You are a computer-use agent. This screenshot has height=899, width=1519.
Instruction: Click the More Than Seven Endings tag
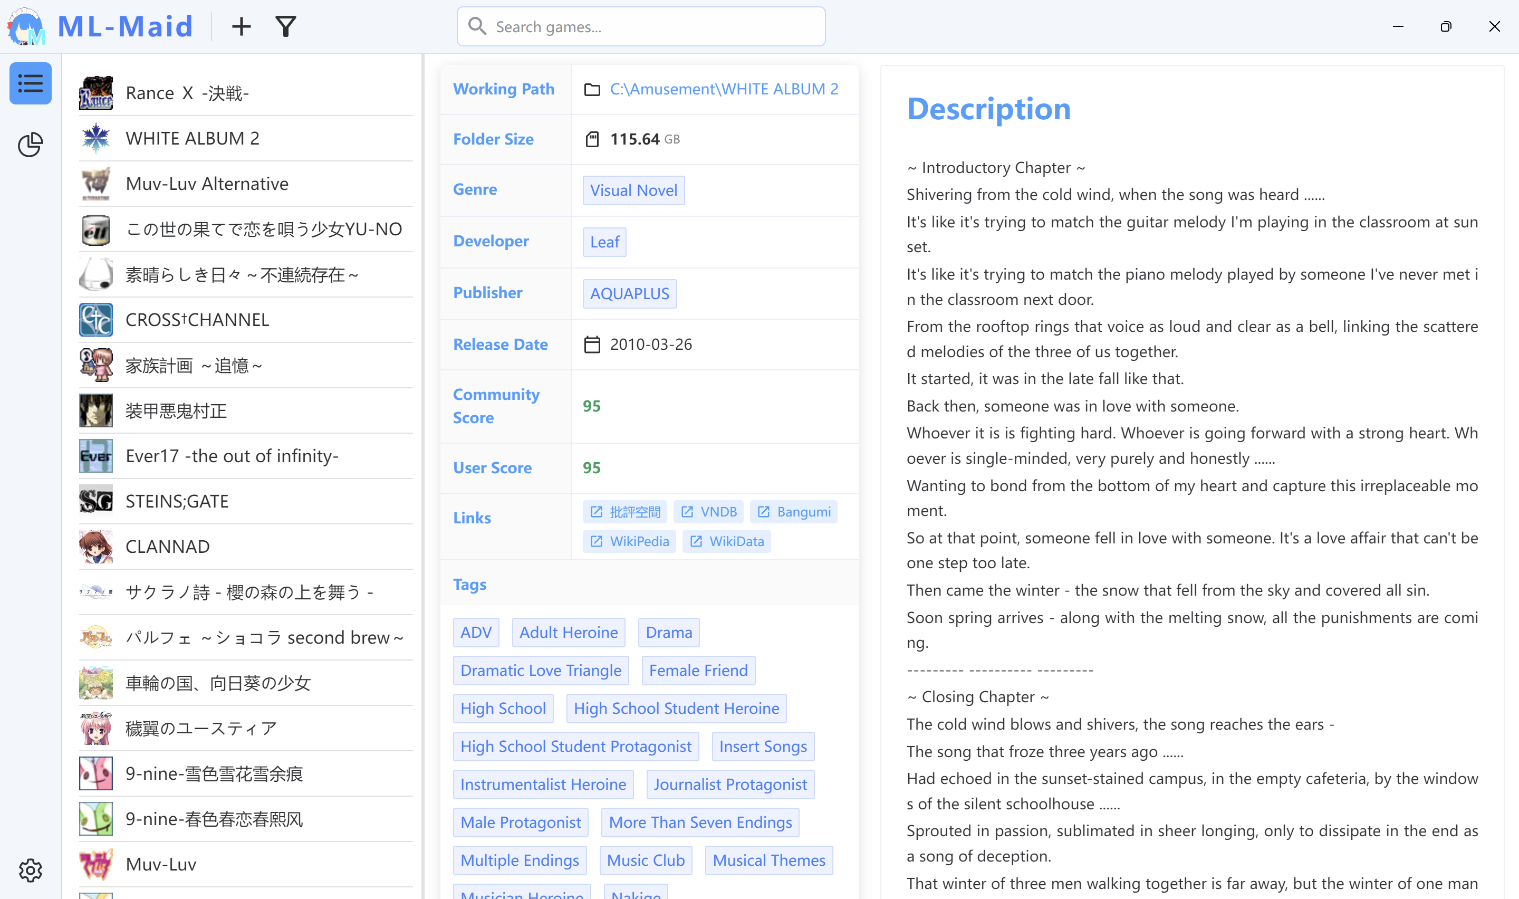(700, 822)
